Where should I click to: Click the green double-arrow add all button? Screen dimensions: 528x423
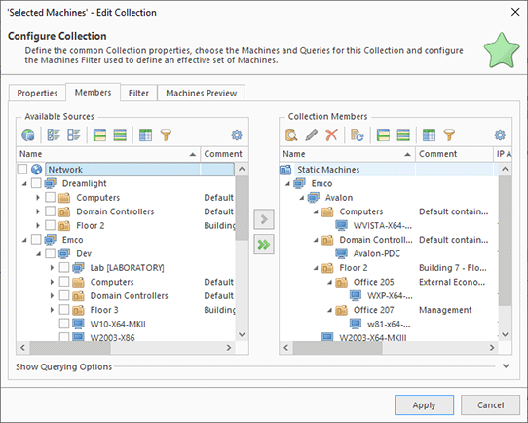(264, 245)
